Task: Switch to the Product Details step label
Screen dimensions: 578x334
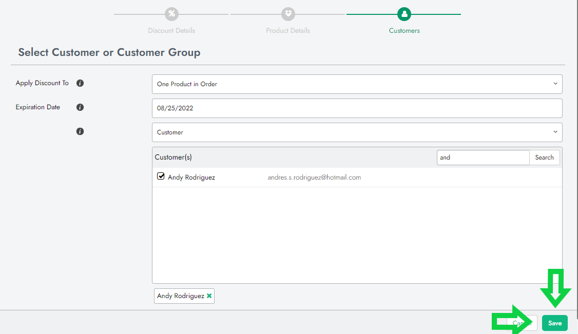Action: click(288, 31)
